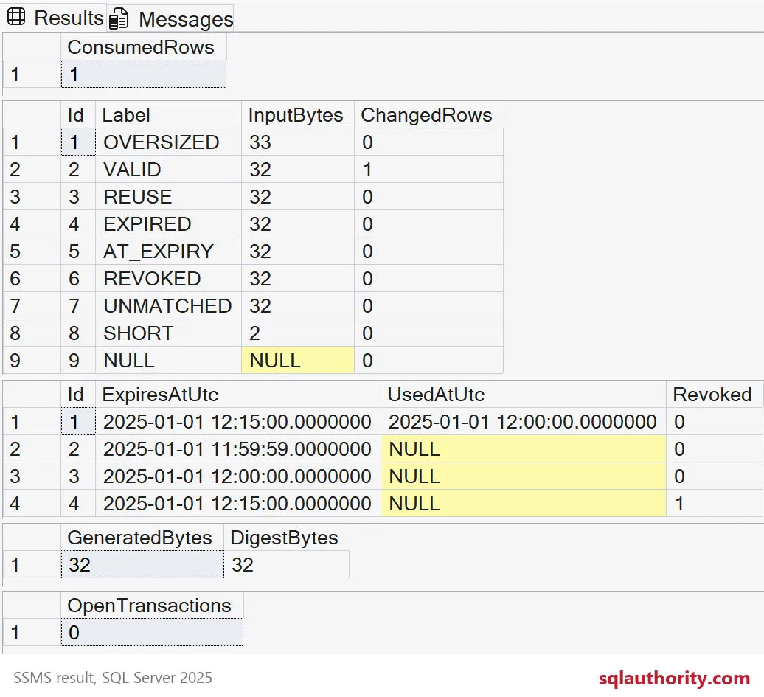Select NULL UsedAtUtc cell for Id 2
This screenshot has height=697, width=764.
click(x=524, y=449)
